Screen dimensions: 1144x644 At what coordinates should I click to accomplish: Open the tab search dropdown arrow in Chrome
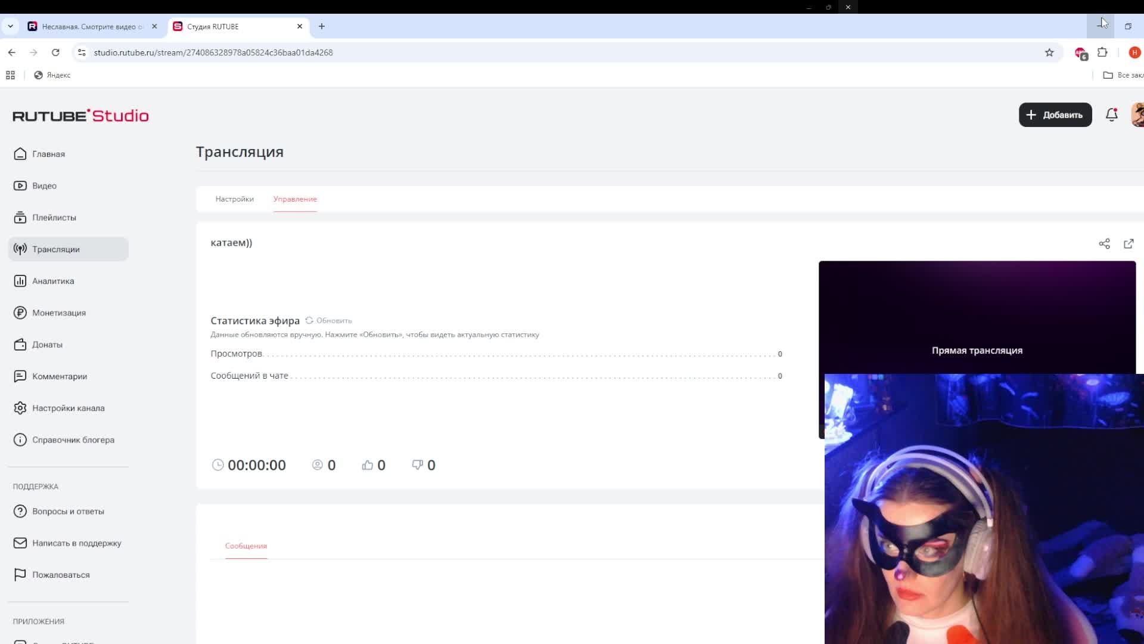[10, 26]
